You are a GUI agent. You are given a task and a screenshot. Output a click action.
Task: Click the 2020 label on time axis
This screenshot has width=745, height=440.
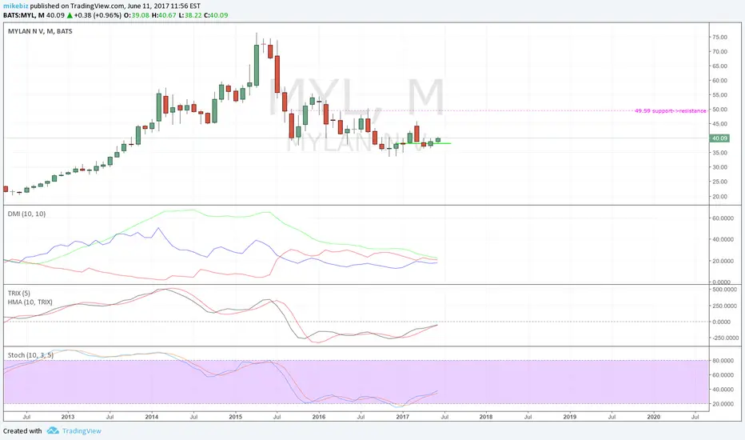click(654, 417)
